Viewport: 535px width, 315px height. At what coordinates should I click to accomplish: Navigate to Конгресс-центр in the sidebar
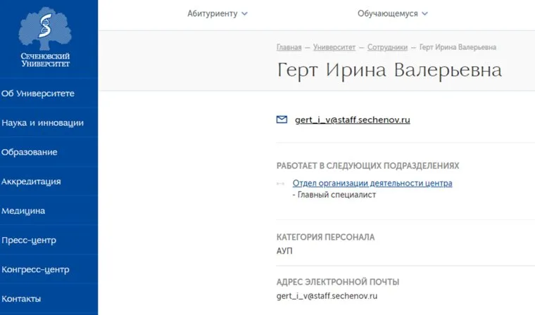coord(35,269)
